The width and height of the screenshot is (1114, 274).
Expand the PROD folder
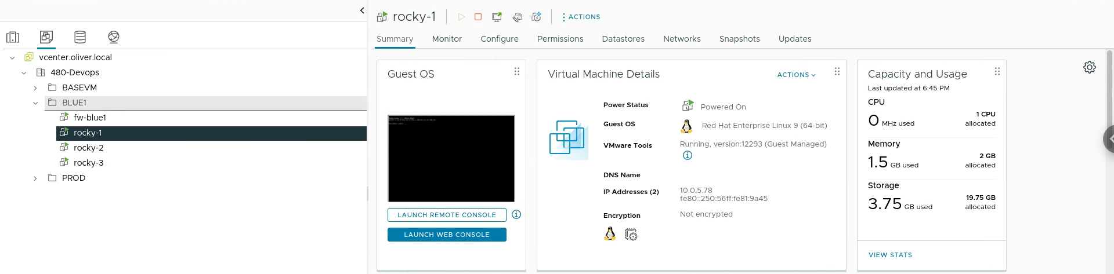pos(35,178)
